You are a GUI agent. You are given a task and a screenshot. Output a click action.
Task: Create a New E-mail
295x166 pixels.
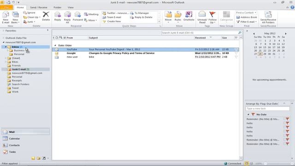point(6,18)
